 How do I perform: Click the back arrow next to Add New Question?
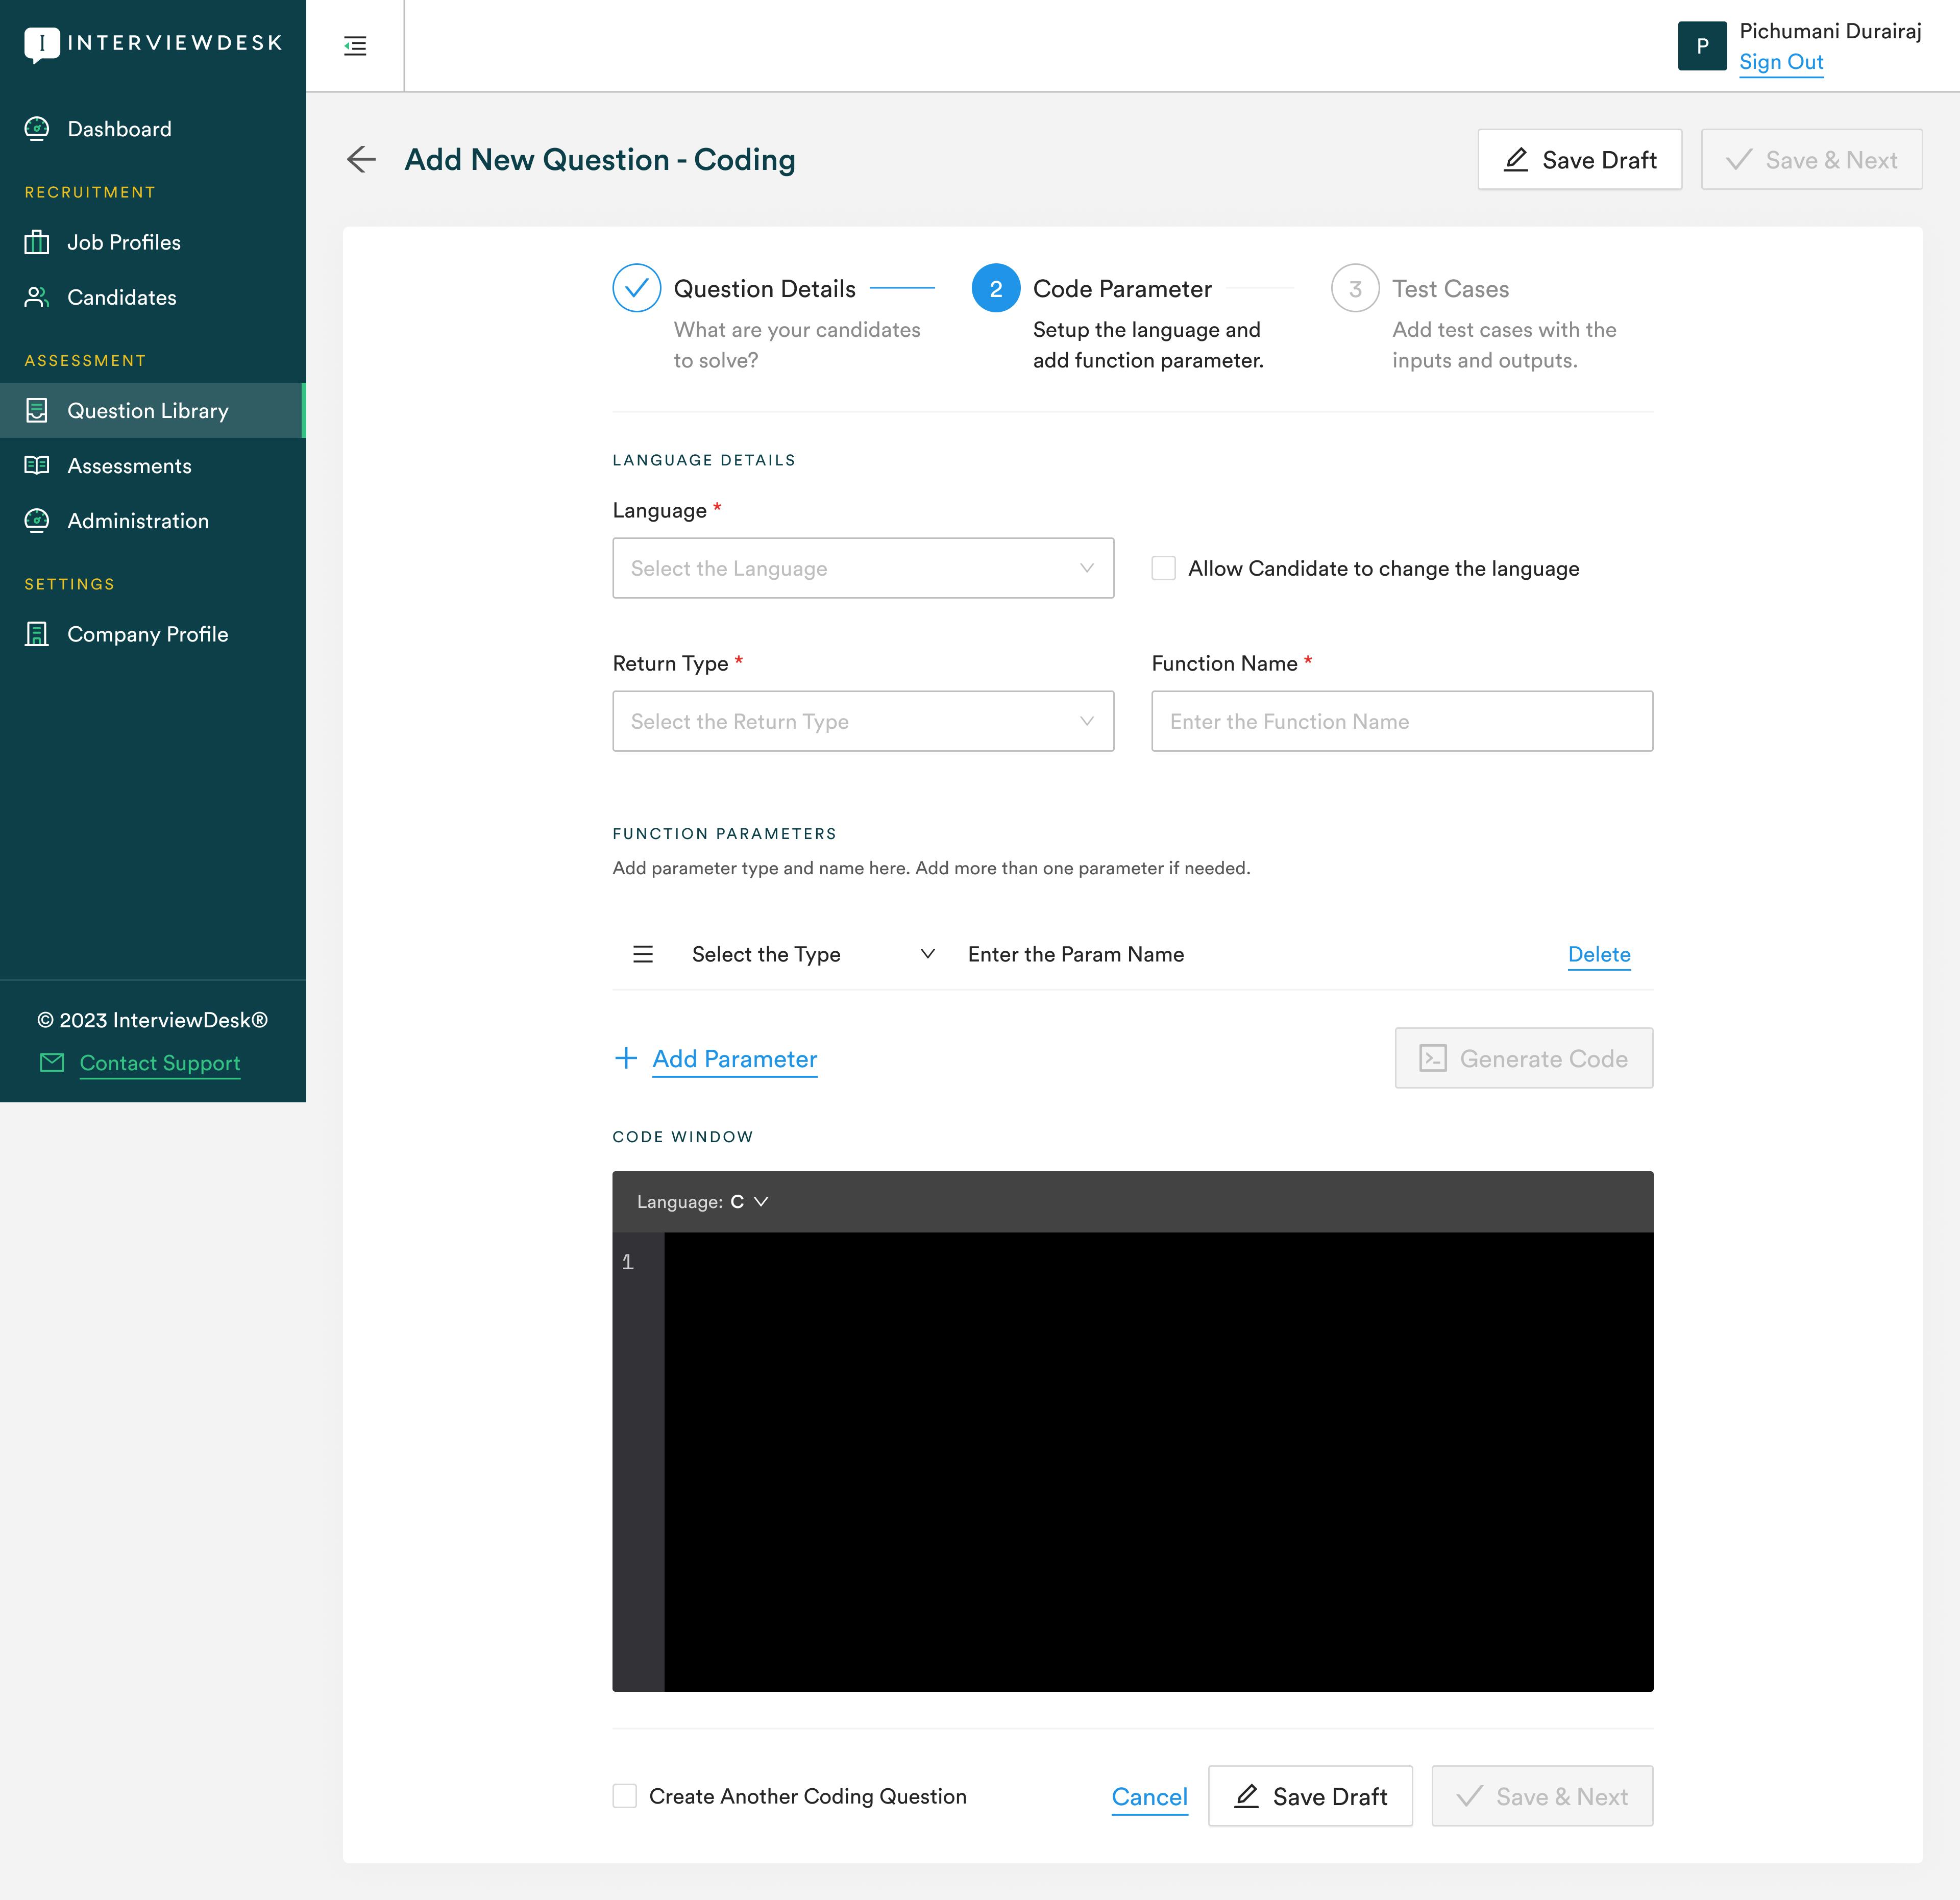point(361,160)
